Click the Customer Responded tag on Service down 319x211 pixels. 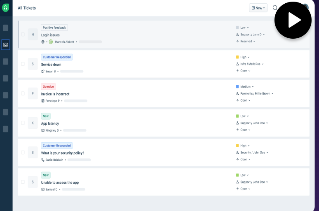tap(57, 57)
